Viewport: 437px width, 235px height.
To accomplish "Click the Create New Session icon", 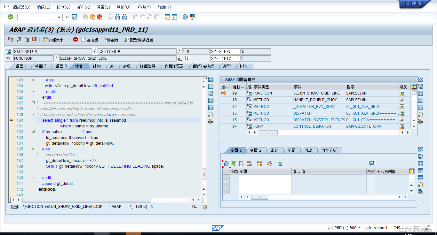I will (x=167, y=17).
